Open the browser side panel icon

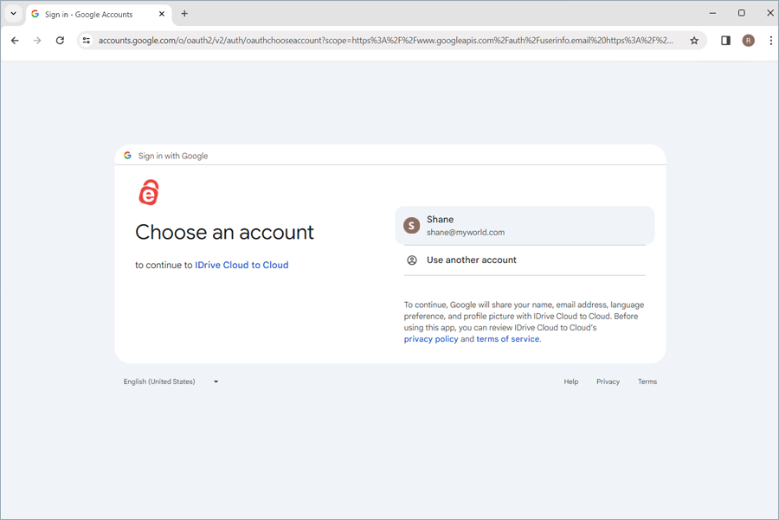pyautogui.click(x=725, y=41)
